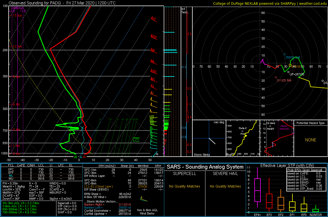Screen dimensions: 328x217
Task: Click the red Bunkers right-mover circle on hodograph
Action: 276,77
